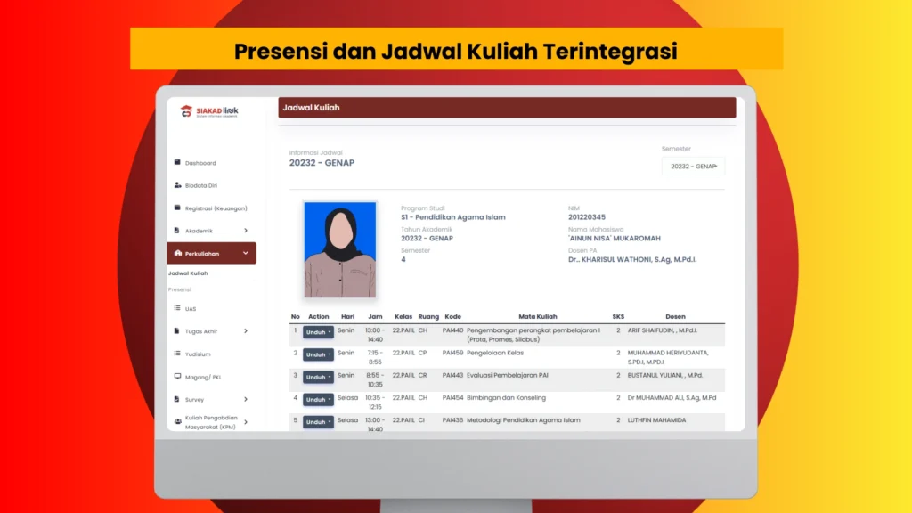The image size is (912, 513).
Task: Select the Presensi submenu item
Action: pyautogui.click(x=180, y=289)
